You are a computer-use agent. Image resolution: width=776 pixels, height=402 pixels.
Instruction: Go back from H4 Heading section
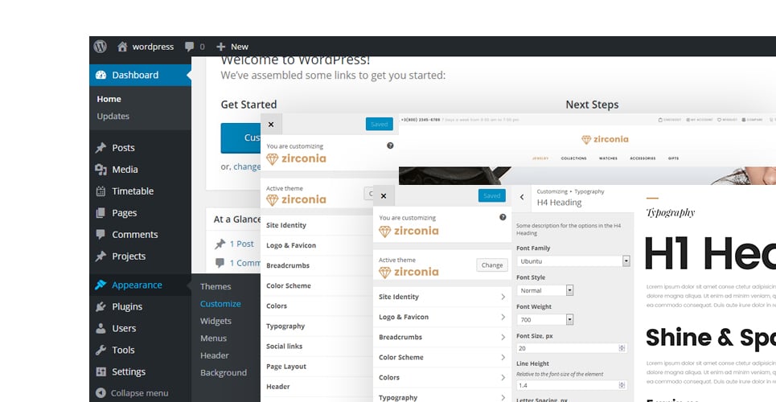coord(522,197)
